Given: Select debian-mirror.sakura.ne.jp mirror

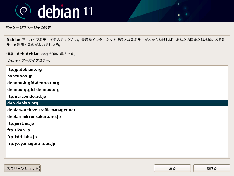Looking at the screenshot, I should pyautogui.click(x=117, y=116).
